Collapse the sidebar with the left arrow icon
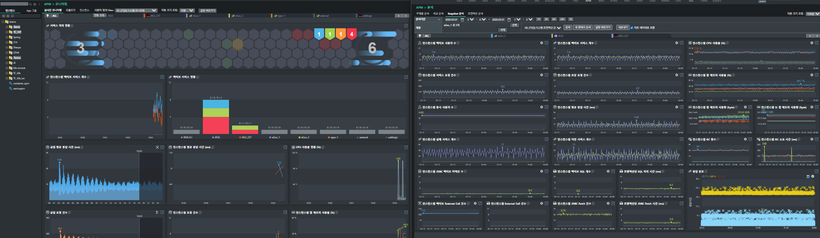Viewport: 820px width, 238px height. coord(39,4)
